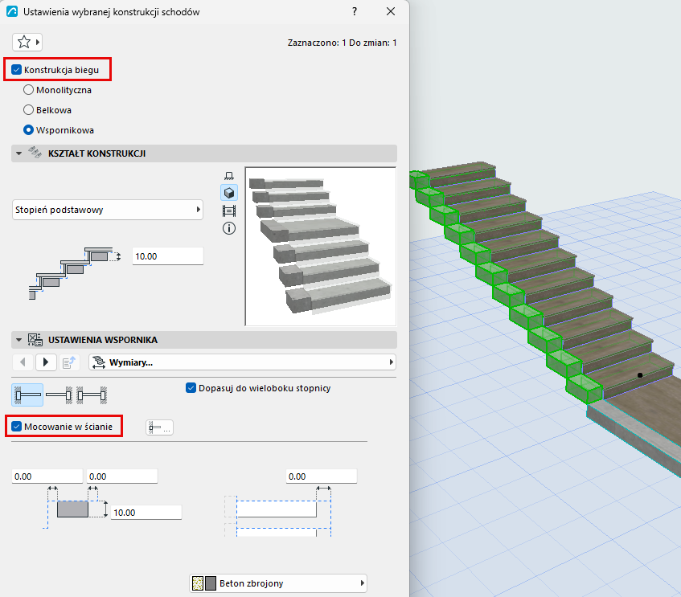The height and width of the screenshot is (597, 681).
Task: Select the Wspornikowa radio option
Action: (x=28, y=130)
